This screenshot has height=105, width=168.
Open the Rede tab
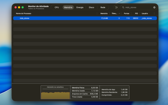coord(103,7)
